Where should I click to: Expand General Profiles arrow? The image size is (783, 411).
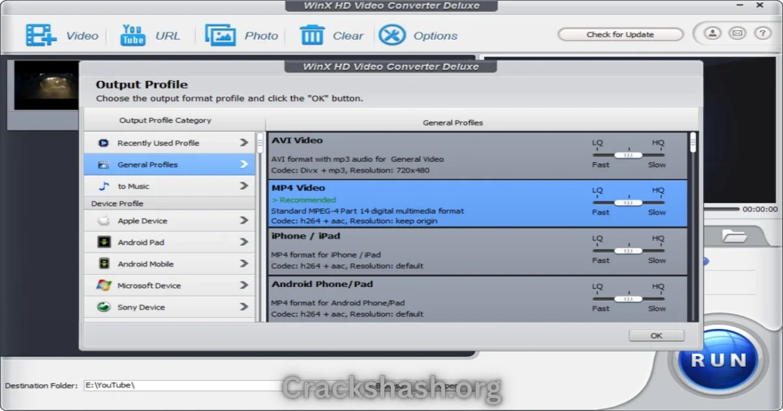pyautogui.click(x=244, y=164)
